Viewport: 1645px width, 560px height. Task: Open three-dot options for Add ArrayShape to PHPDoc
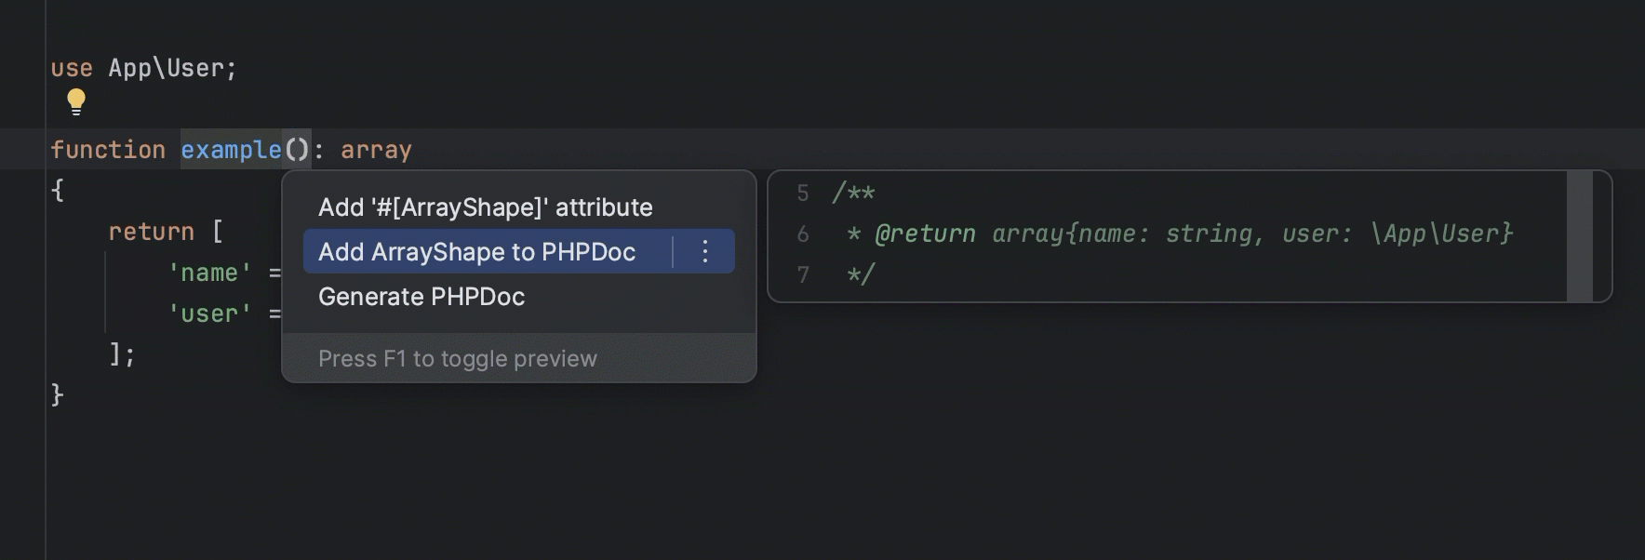(705, 251)
